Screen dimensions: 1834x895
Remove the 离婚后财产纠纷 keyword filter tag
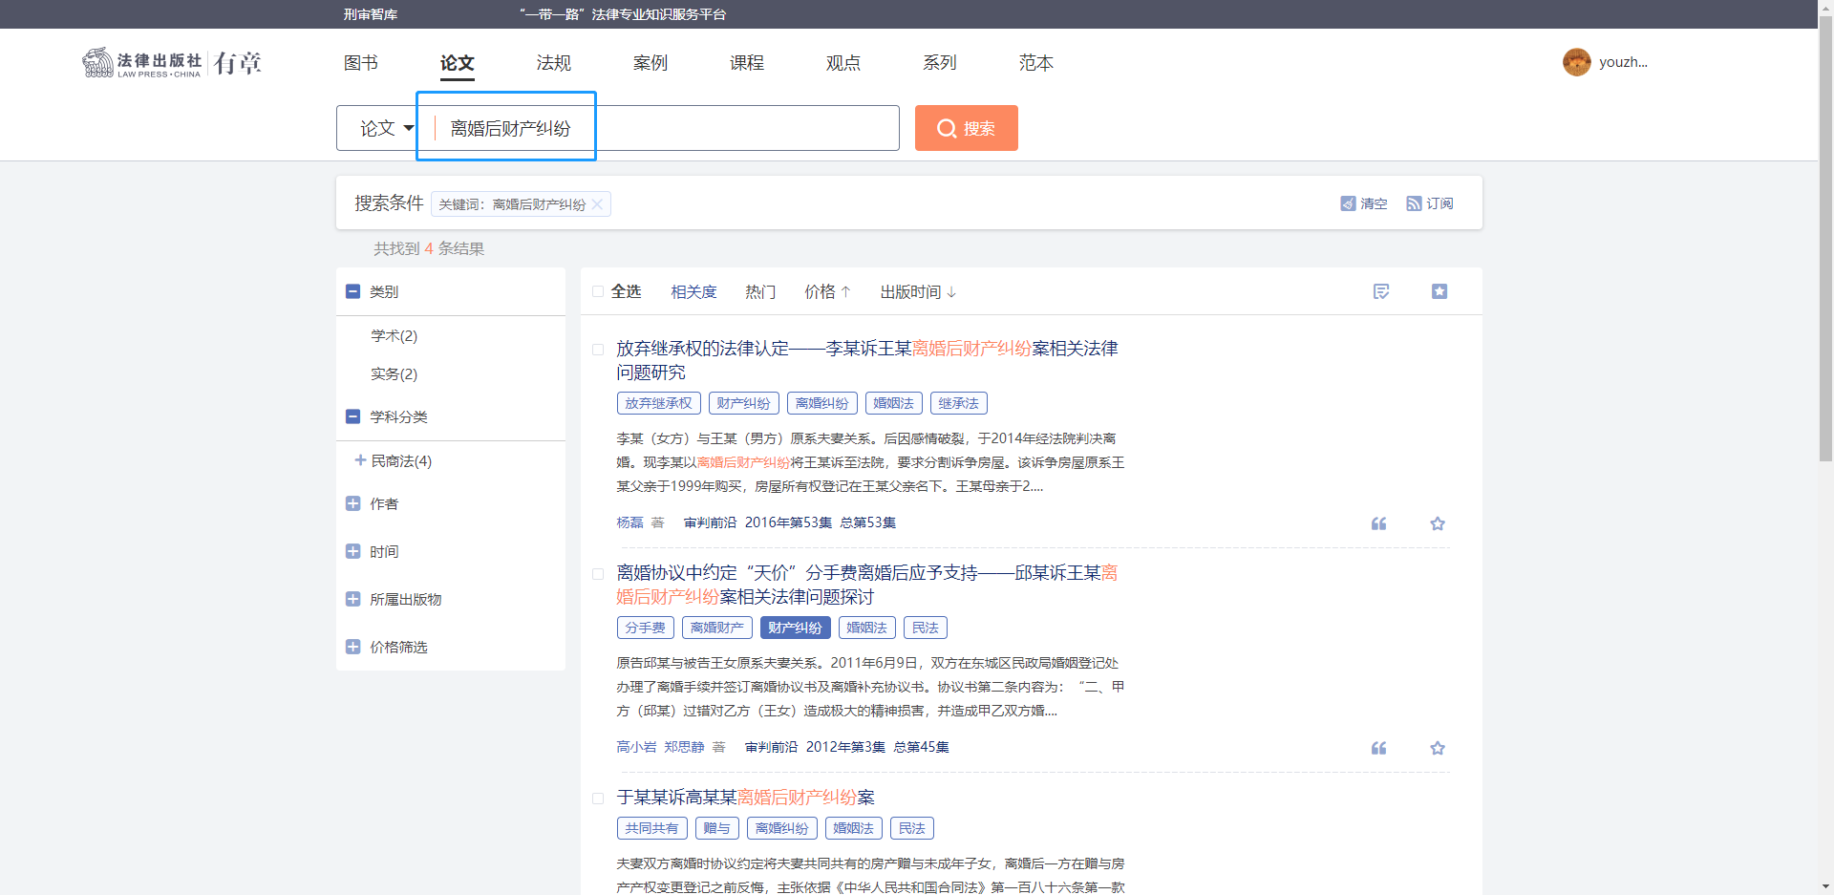597,204
